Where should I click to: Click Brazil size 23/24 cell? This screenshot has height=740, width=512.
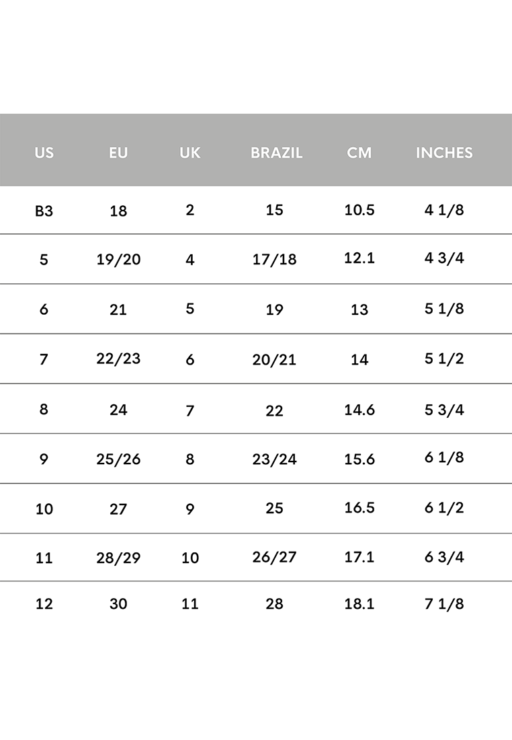[x=274, y=459]
